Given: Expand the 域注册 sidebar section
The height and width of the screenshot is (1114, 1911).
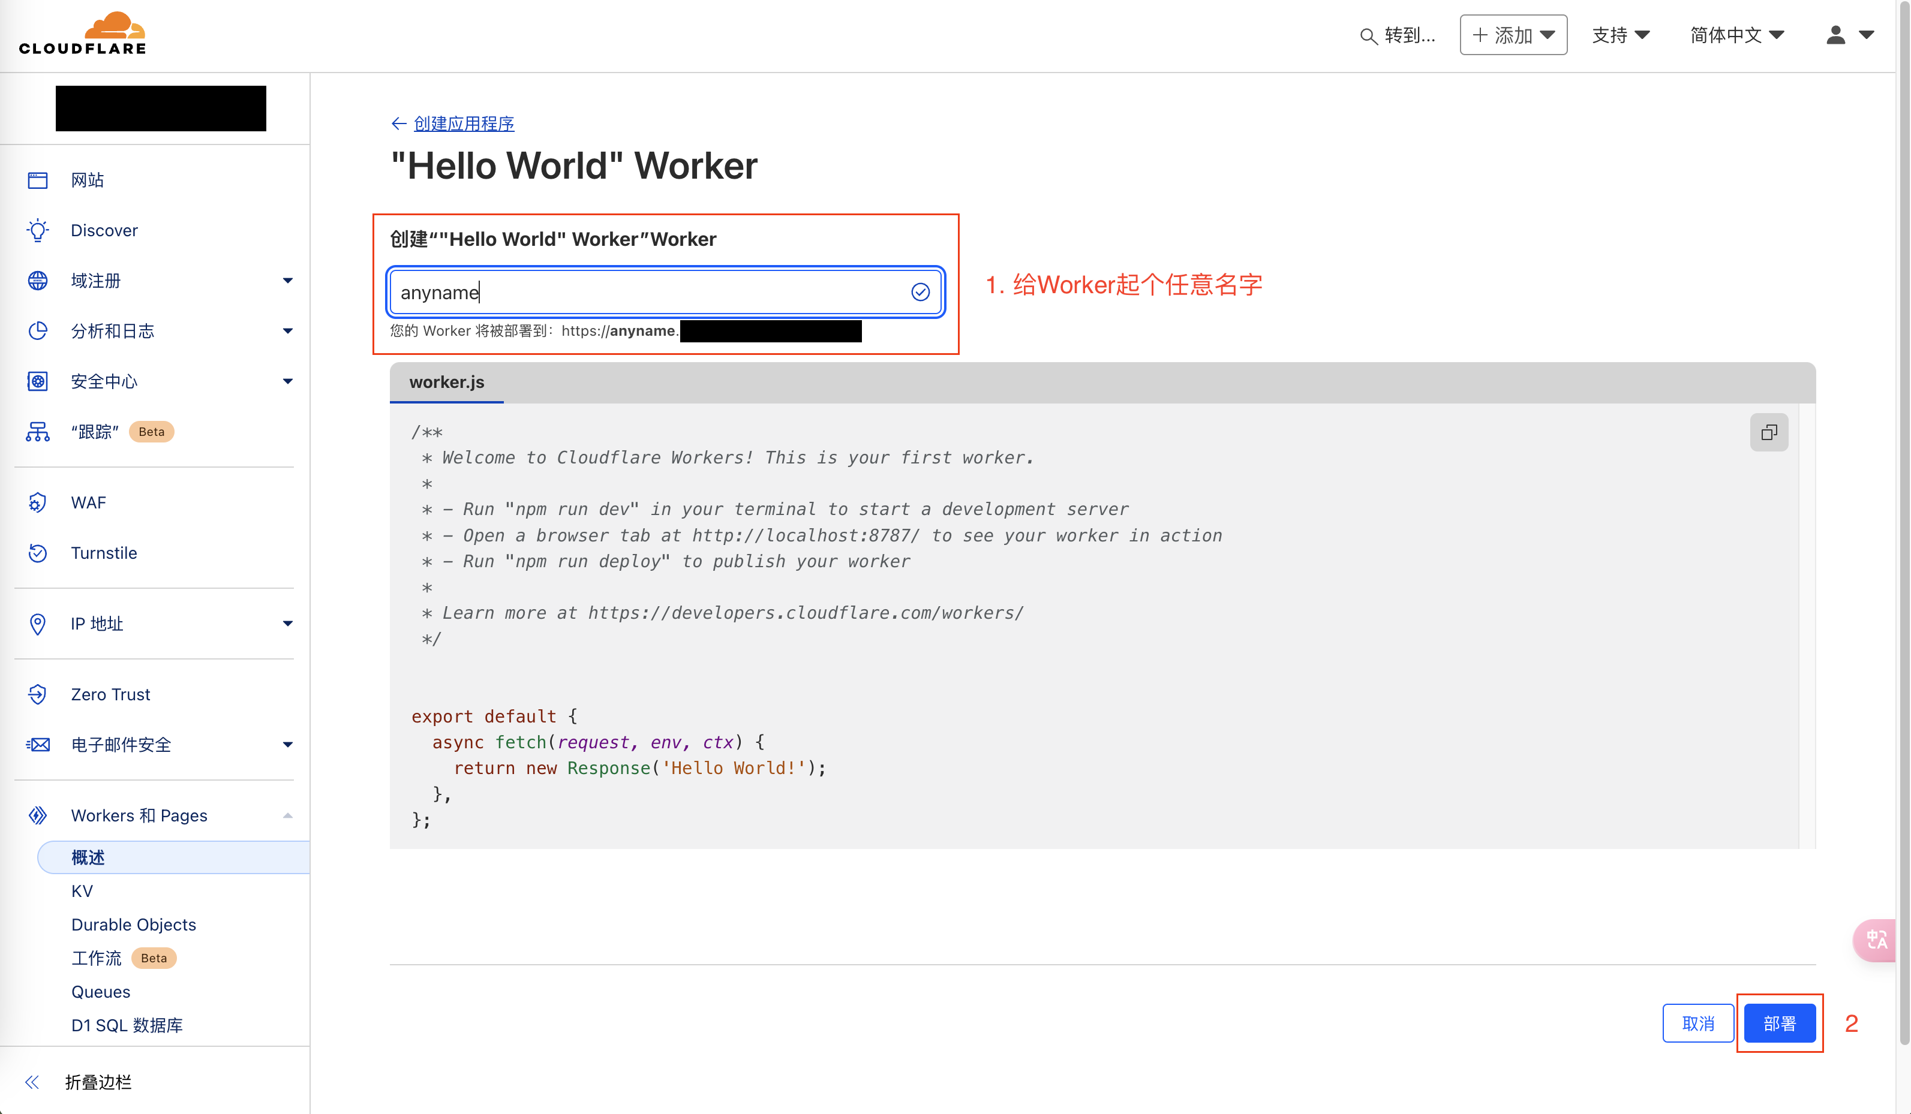Looking at the screenshot, I should (287, 281).
